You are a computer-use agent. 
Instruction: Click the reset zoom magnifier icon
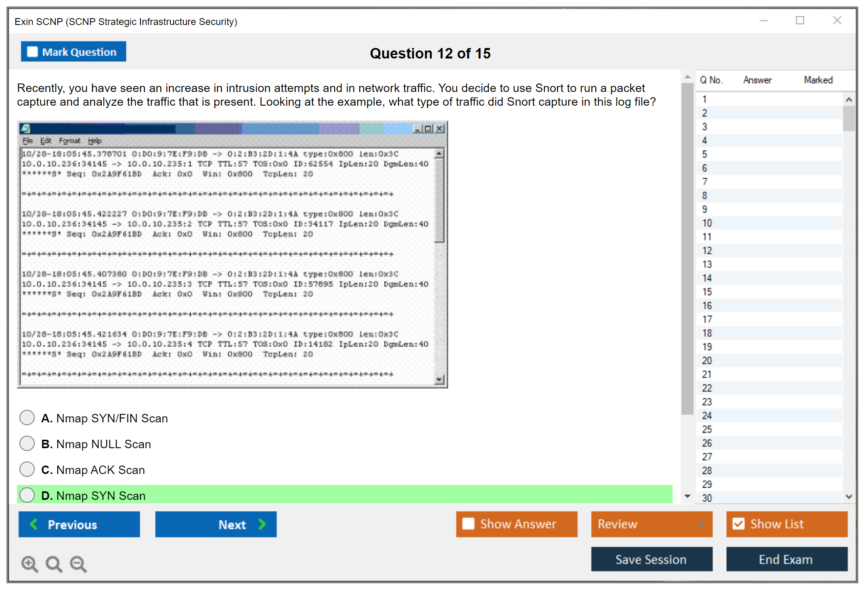point(54,564)
